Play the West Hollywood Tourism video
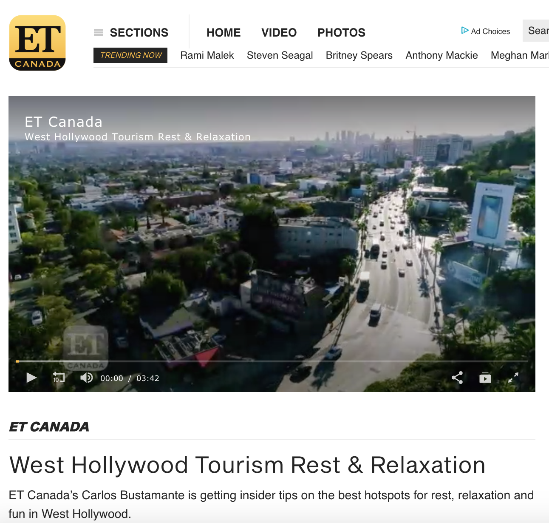 tap(31, 378)
